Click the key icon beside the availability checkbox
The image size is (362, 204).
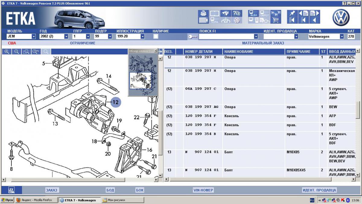[x=192, y=37]
